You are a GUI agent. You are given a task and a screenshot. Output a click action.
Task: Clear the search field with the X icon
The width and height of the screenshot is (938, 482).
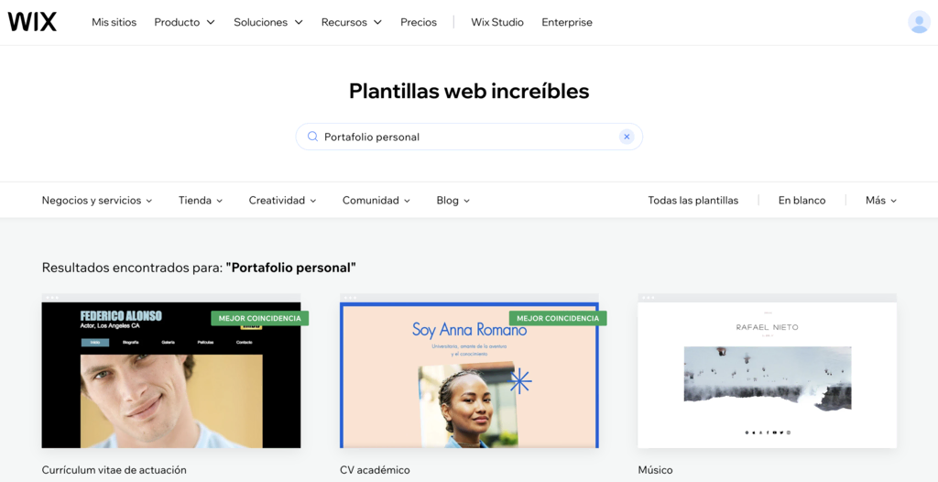coord(627,137)
